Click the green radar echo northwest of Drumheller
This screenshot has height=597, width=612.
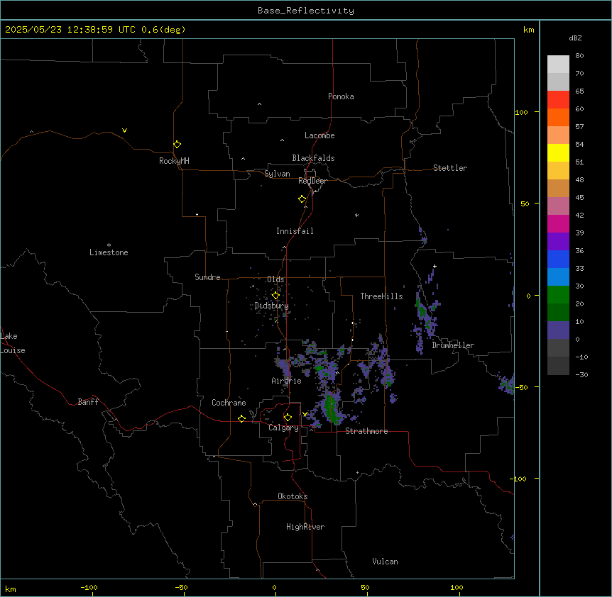pyautogui.click(x=422, y=308)
